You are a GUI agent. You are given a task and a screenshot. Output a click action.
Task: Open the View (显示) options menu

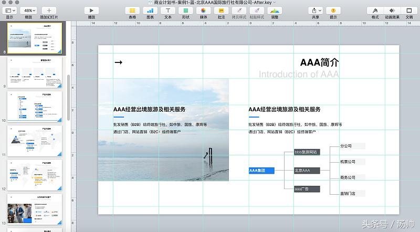pos(10,10)
